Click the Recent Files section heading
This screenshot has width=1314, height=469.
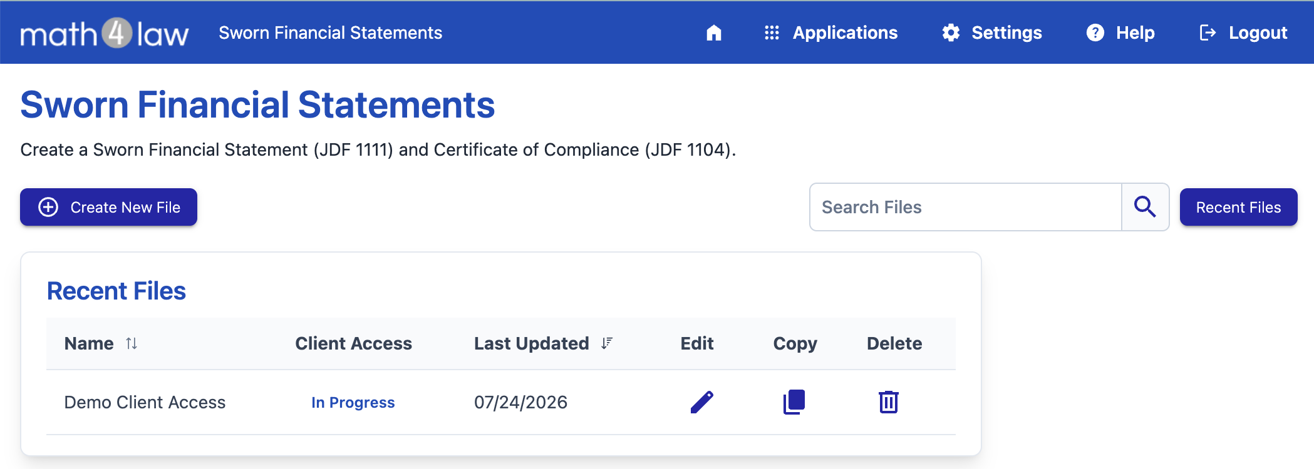116,291
